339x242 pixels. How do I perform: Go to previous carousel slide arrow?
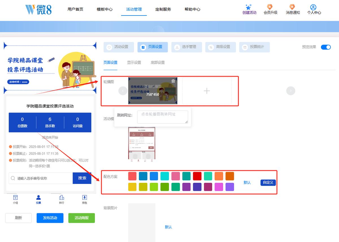pos(123,91)
